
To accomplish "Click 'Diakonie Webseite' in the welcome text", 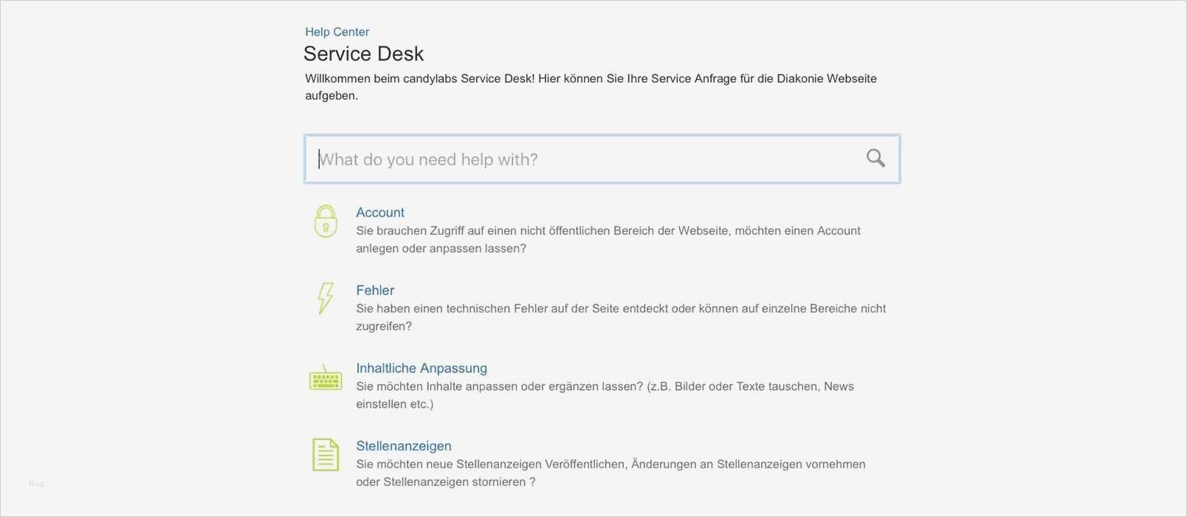I will (827, 78).
